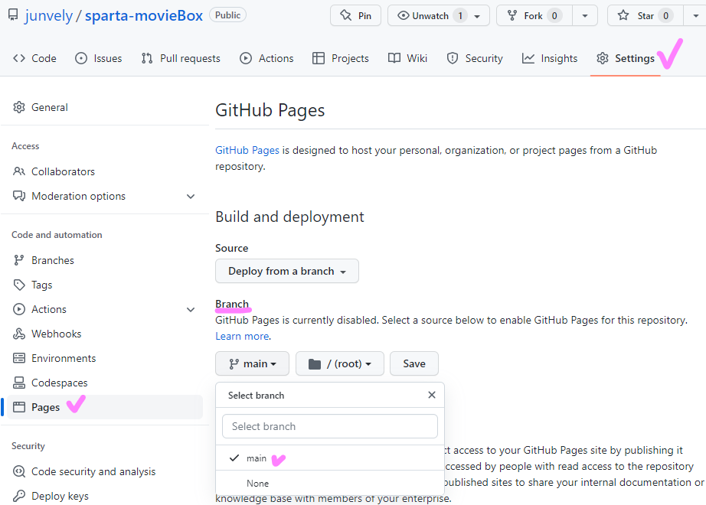Click the Webhooks icon
The width and height of the screenshot is (706, 505).
pyautogui.click(x=19, y=334)
